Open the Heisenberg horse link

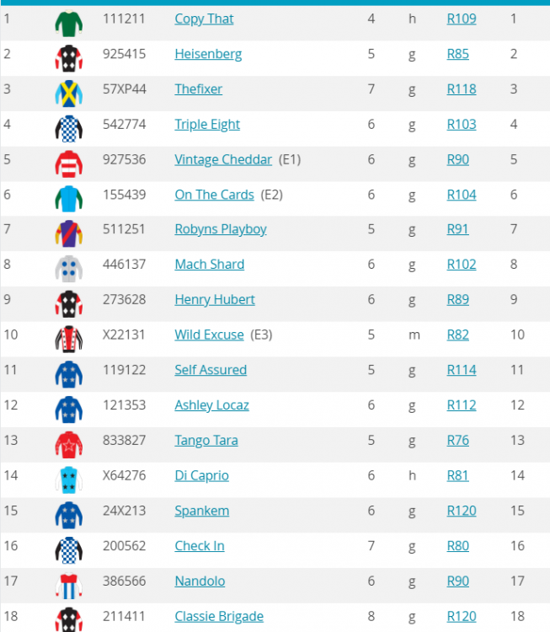208,54
